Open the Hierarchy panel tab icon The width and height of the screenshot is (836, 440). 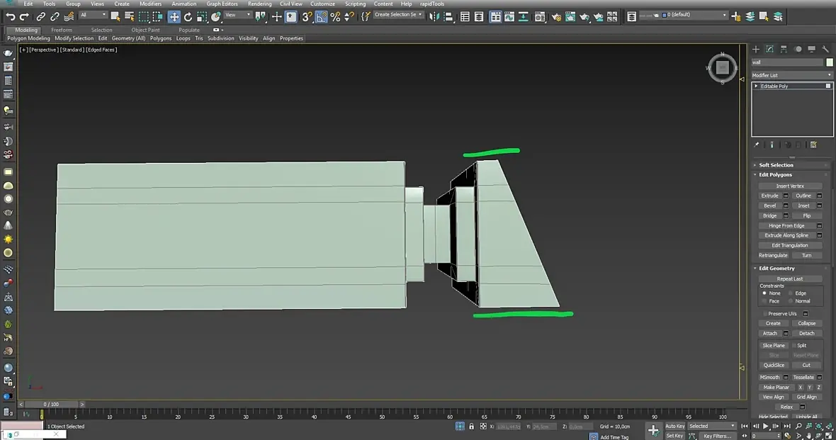784,49
